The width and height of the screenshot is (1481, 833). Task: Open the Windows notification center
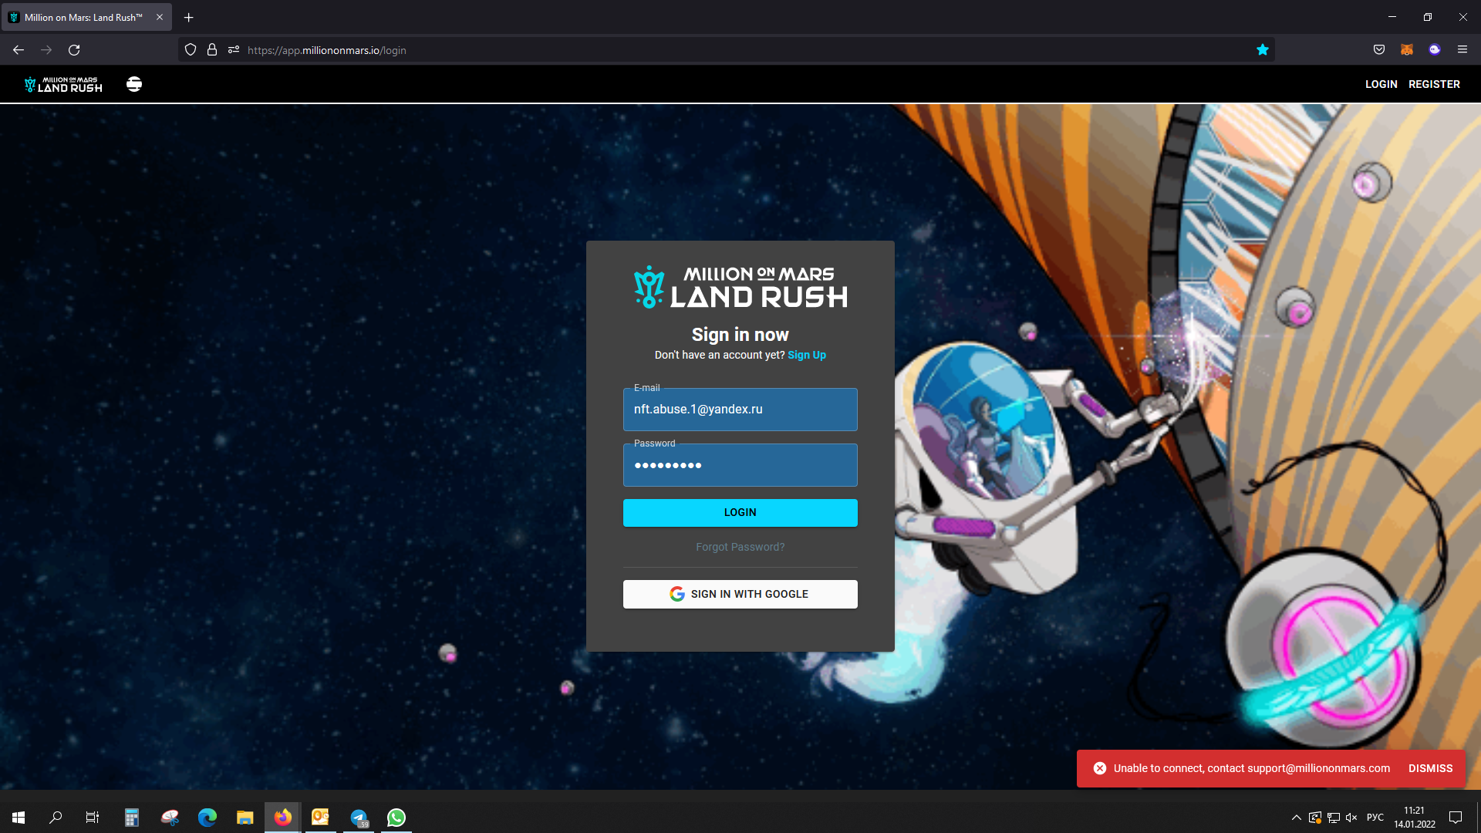(1456, 818)
